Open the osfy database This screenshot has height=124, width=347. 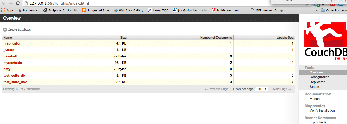[x=7, y=69]
